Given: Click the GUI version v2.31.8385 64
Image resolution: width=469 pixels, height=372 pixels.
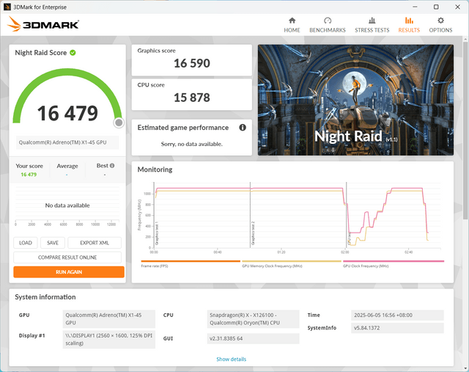Looking at the screenshot, I should point(253,338).
